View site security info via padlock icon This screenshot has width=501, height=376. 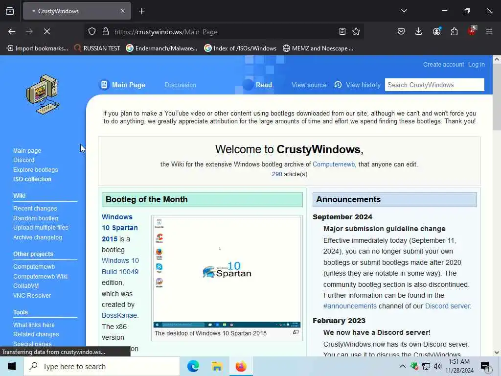tap(106, 32)
